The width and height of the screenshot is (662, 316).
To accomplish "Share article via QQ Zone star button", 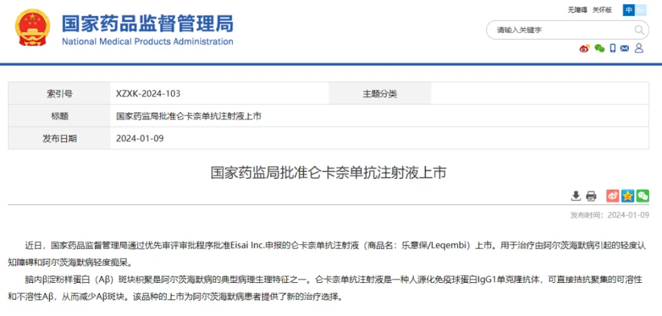I will [x=628, y=196].
